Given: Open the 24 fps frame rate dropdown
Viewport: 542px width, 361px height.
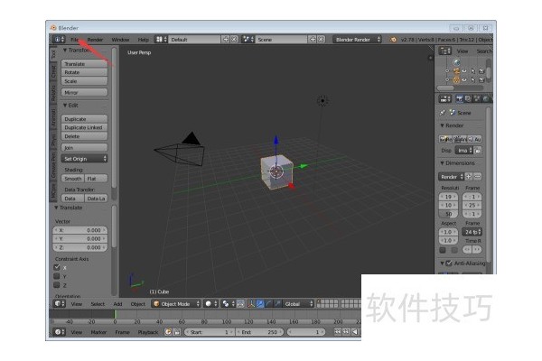Looking at the screenshot, I should click(x=472, y=232).
